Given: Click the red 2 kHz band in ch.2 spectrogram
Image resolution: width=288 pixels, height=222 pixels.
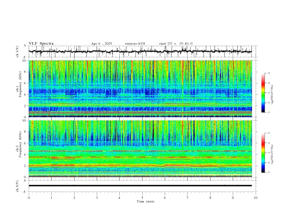Looking at the screenshot, I should [140, 165].
